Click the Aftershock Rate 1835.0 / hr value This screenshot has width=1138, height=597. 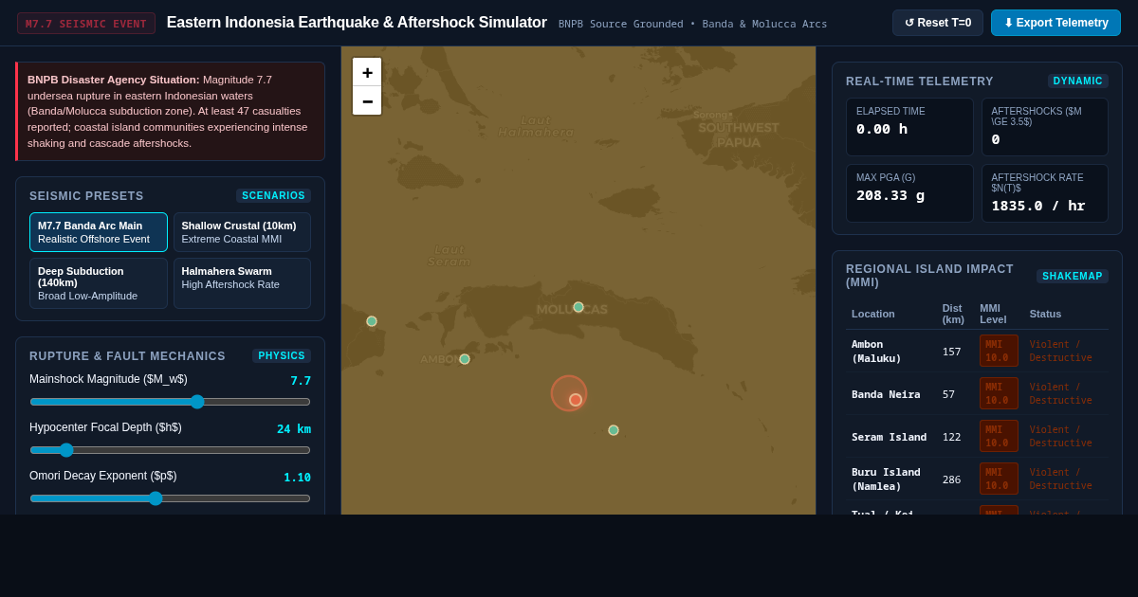[1038, 206]
